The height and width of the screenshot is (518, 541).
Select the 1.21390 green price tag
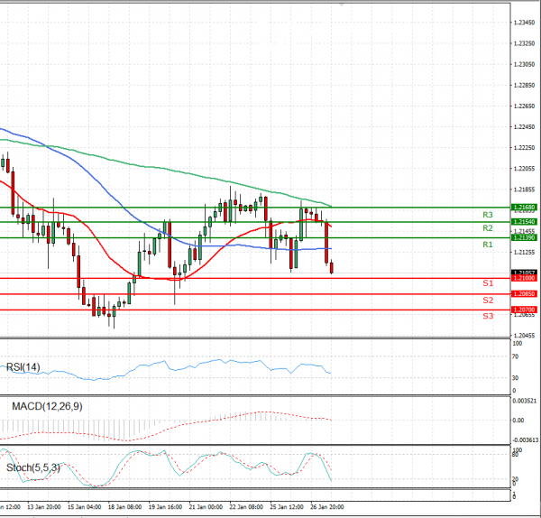tap(524, 237)
